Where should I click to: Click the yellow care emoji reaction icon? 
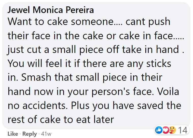pos(173,130)
